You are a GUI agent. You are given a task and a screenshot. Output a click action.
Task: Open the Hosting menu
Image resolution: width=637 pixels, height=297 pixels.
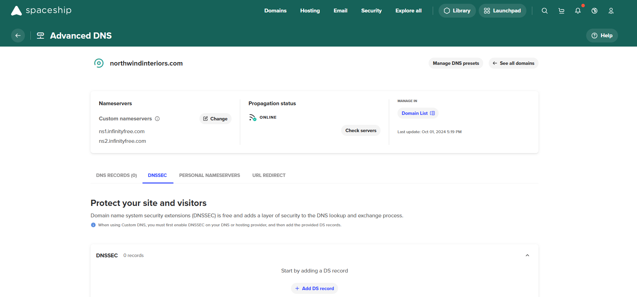coord(310,11)
